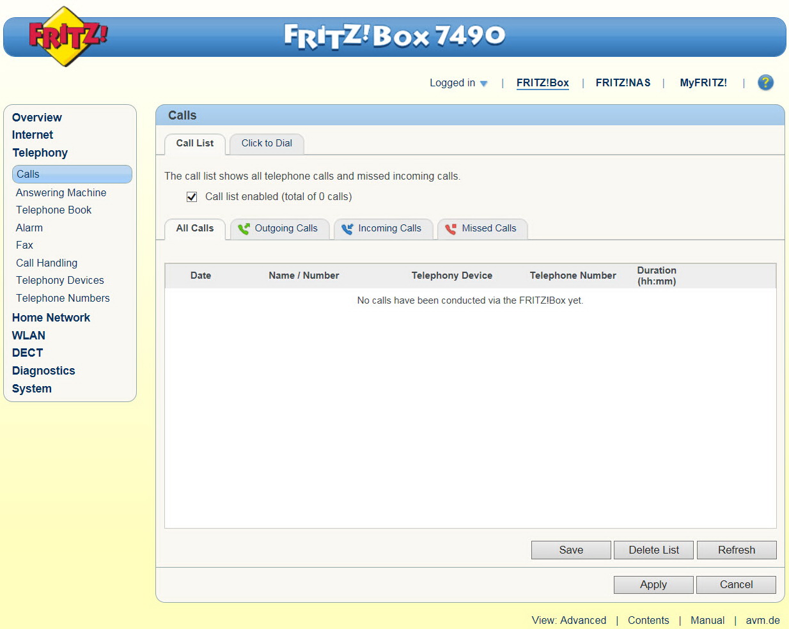
Task: Click the Name / Number column header
Action: tap(304, 276)
